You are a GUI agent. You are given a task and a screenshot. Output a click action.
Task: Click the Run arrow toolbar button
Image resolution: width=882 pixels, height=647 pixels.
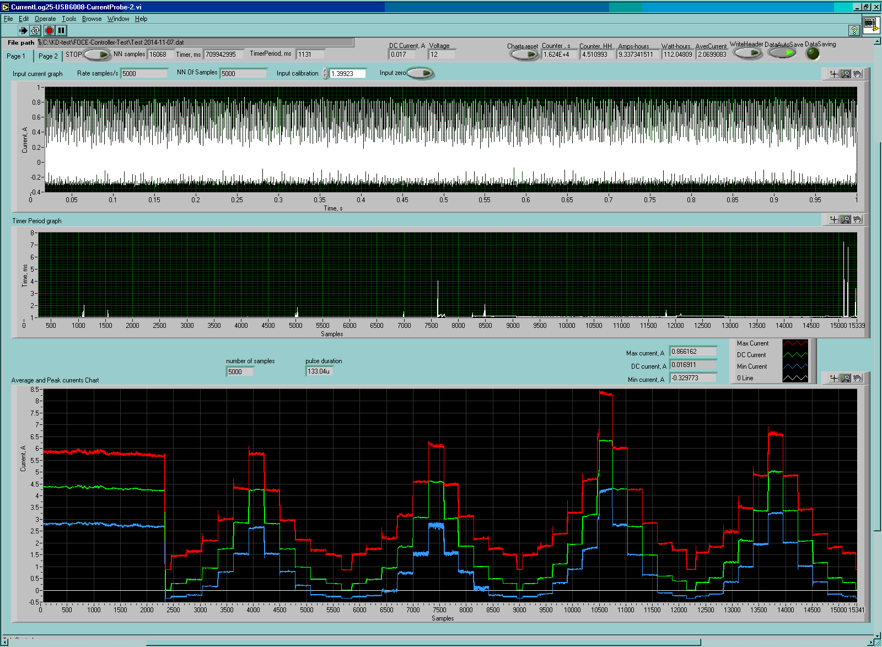23,31
